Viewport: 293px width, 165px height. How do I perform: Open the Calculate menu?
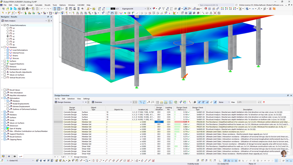pyautogui.click(x=39, y=5)
